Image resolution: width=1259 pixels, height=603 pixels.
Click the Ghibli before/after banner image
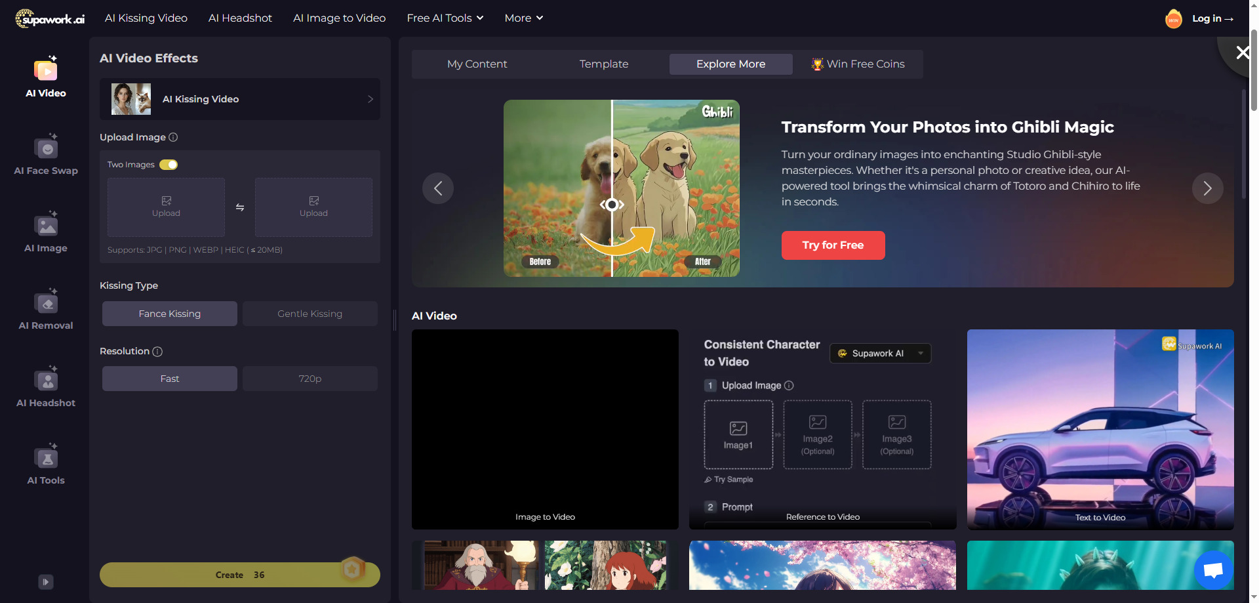pos(622,188)
